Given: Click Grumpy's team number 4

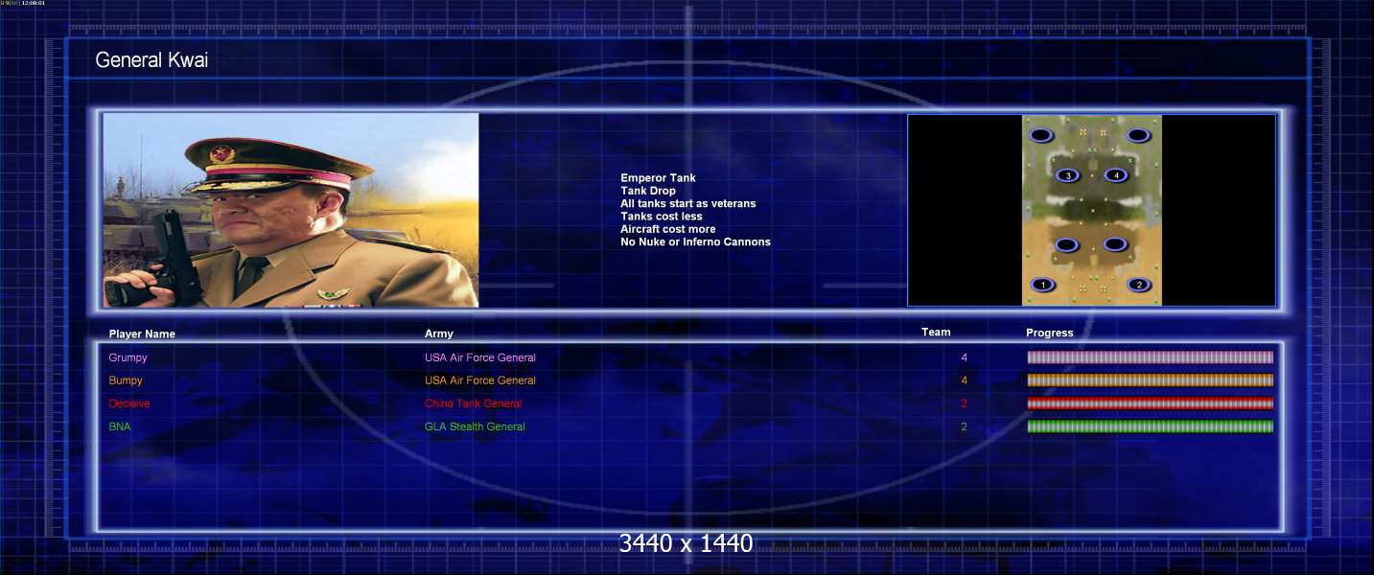Looking at the screenshot, I should coord(965,357).
